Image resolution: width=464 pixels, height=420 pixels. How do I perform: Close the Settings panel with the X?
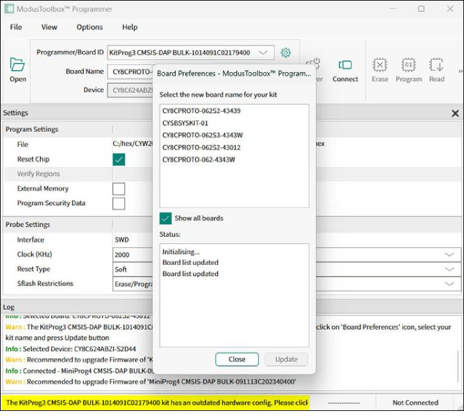455,113
